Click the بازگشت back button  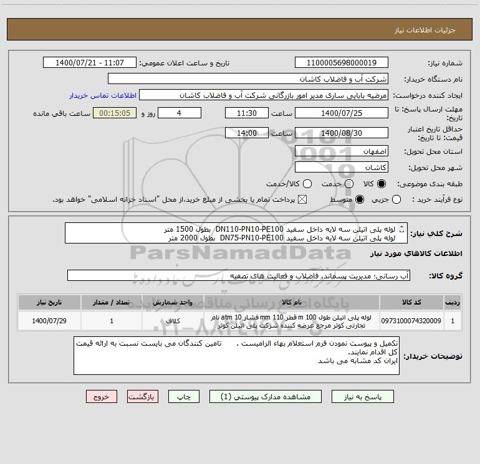point(143,397)
